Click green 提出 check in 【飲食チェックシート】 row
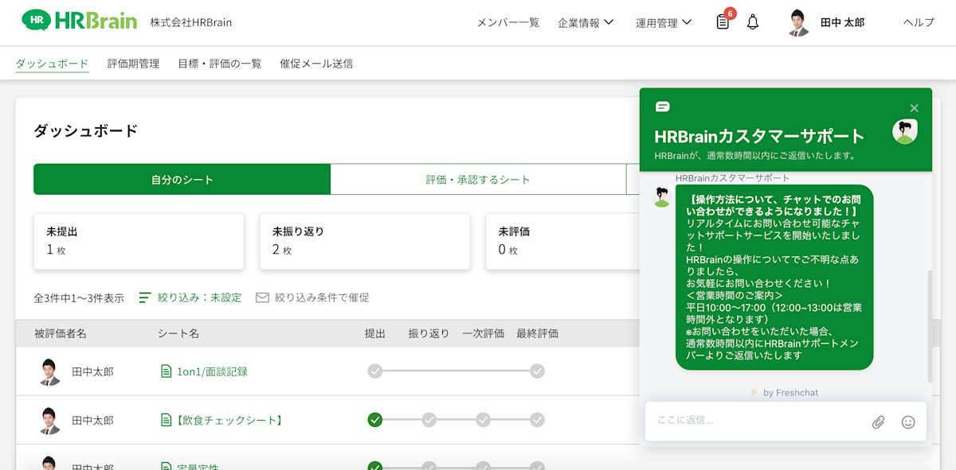The image size is (956, 470). pos(375,419)
